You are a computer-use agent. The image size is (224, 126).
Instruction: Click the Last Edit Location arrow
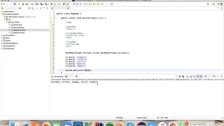click(94, 4)
